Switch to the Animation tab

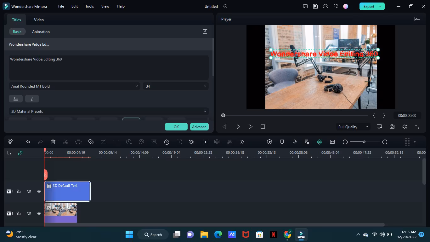[41, 32]
